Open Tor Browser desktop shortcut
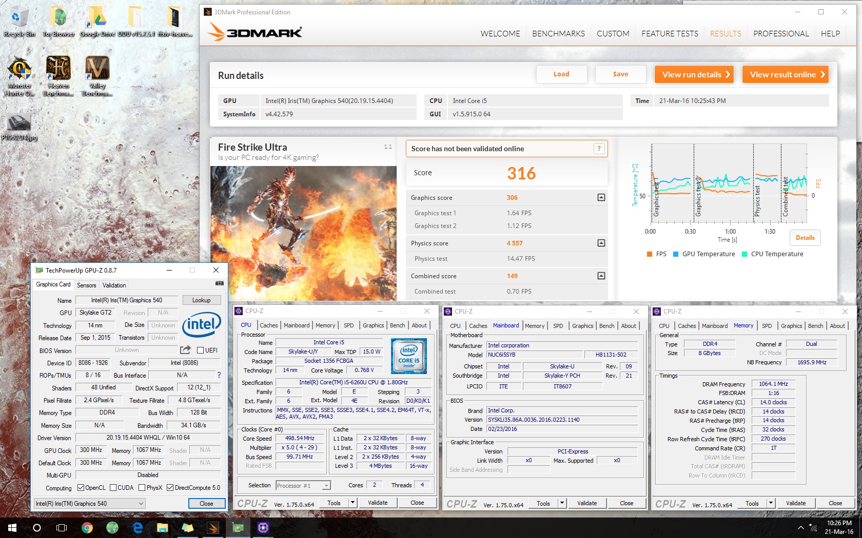The image size is (862, 538). (58, 22)
